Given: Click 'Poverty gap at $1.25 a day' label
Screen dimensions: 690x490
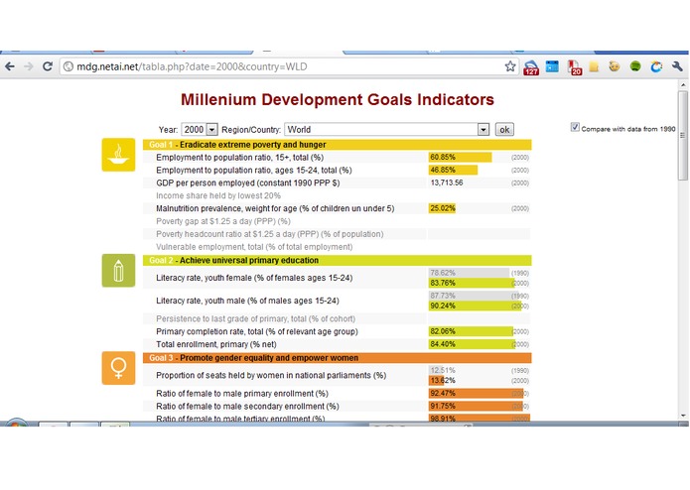Looking at the screenshot, I should click(223, 220).
